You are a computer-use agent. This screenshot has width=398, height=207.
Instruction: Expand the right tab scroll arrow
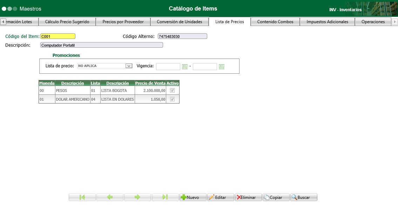[395, 21]
